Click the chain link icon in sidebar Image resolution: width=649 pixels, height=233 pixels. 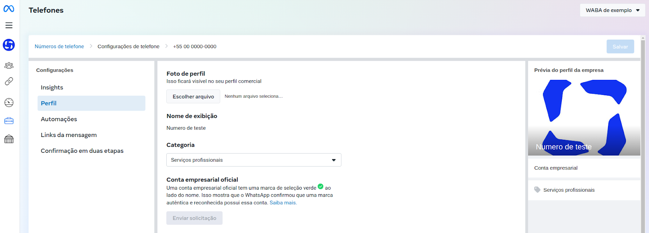click(x=9, y=81)
